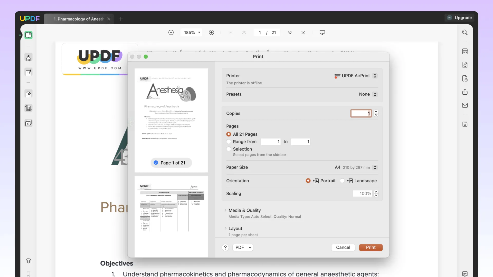Open the Paper Size dropdown
493x277 pixels.
375,167
